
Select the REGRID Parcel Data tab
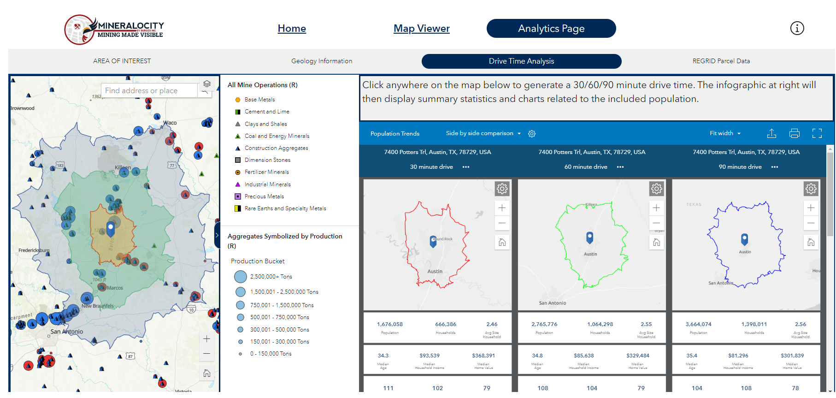tap(721, 61)
